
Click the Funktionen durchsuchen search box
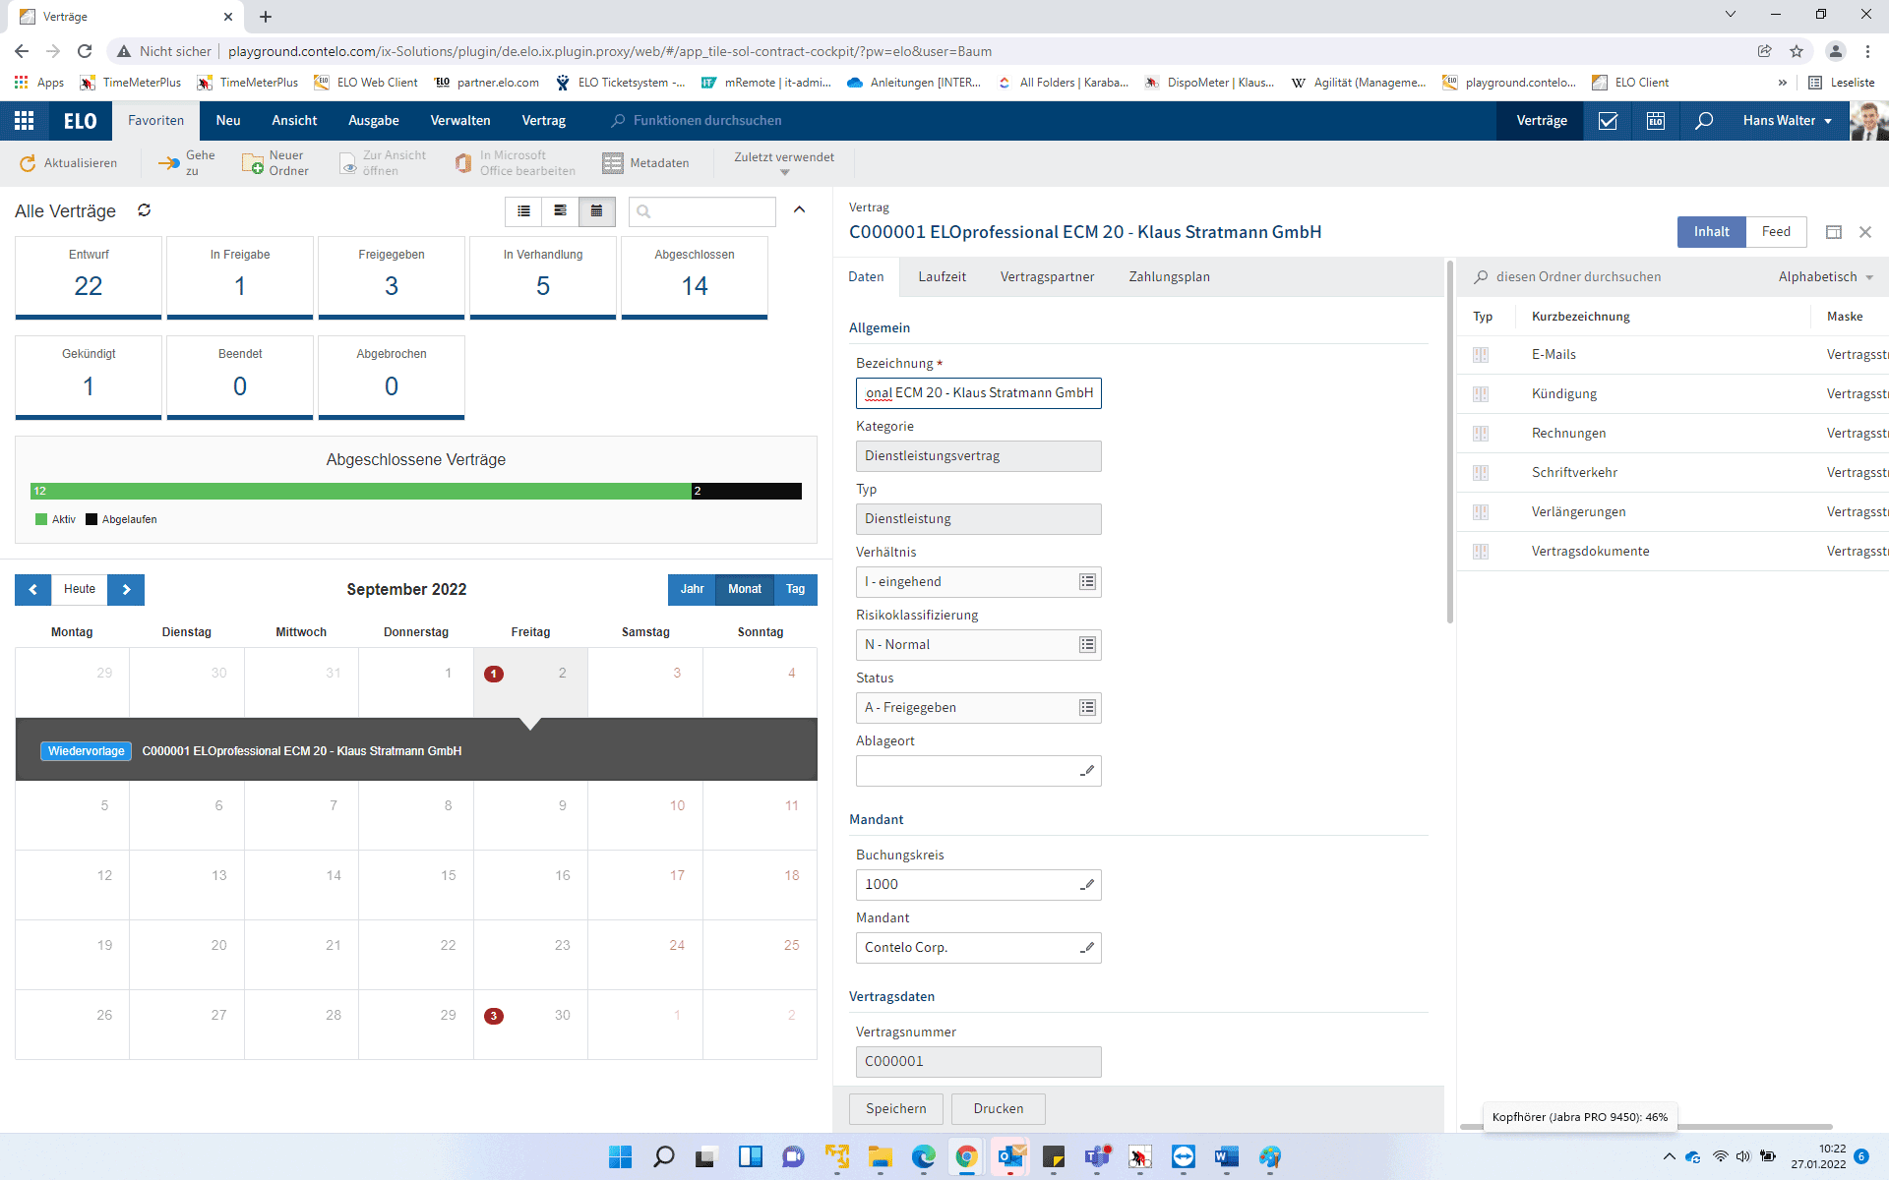tap(697, 120)
